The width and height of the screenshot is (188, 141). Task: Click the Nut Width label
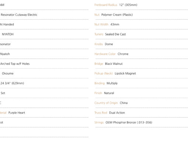coord(101,24)
